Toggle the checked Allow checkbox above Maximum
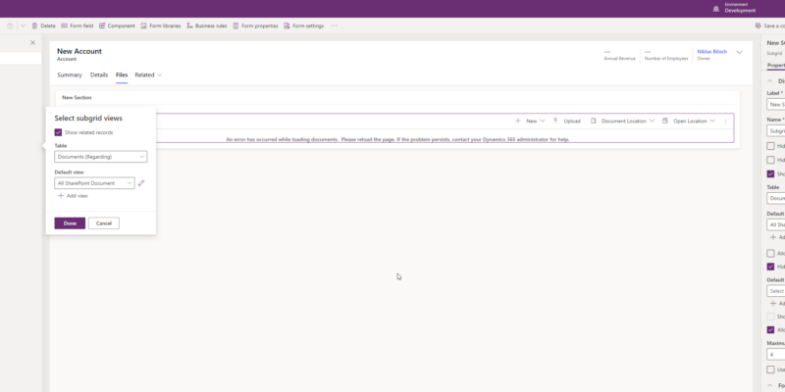This screenshot has height=392, width=785. (x=770, y=330)
